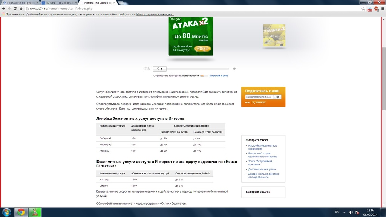Click the scrollbar down arrow

(x=384, y=205)
